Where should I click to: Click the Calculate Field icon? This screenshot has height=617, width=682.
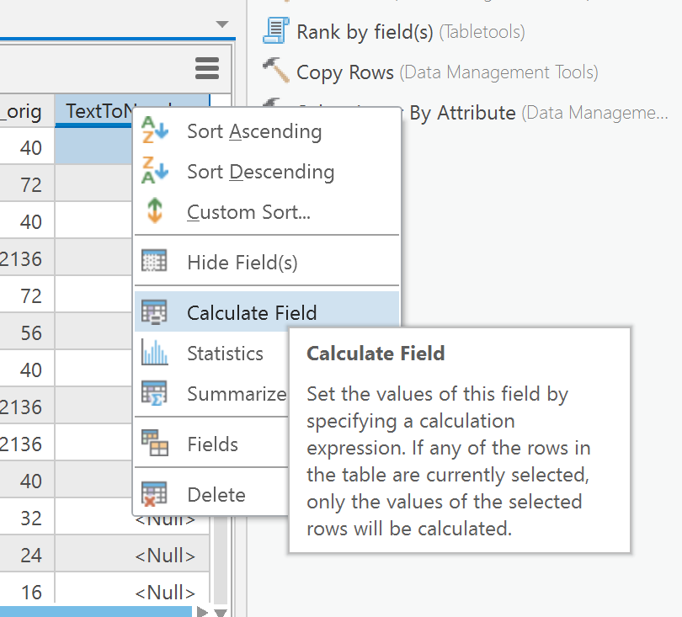tap(155, 310)
